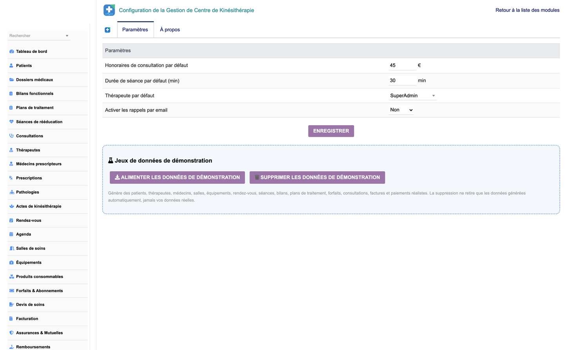Click the Thérapeutes icon in sidebar
This screenshot has height=350, width=566.
click(11, 150)
